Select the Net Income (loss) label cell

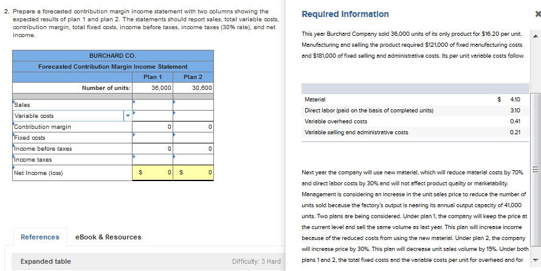point(72,173)
